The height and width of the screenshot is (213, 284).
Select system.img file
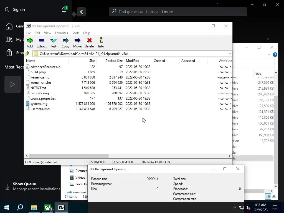click(39, 104)
